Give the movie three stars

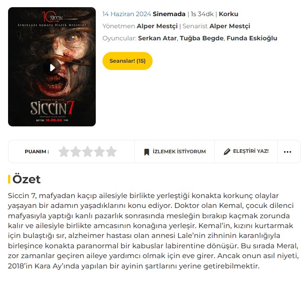point(88,151)
